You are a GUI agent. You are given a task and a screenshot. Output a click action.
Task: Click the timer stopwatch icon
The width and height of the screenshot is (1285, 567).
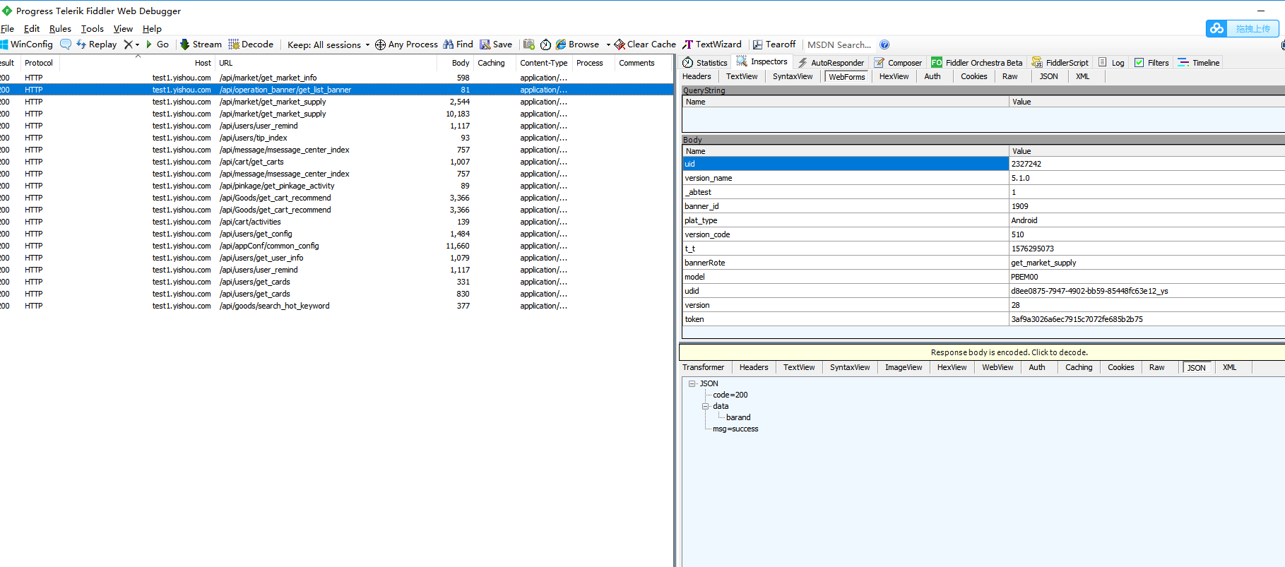point(545,44)
